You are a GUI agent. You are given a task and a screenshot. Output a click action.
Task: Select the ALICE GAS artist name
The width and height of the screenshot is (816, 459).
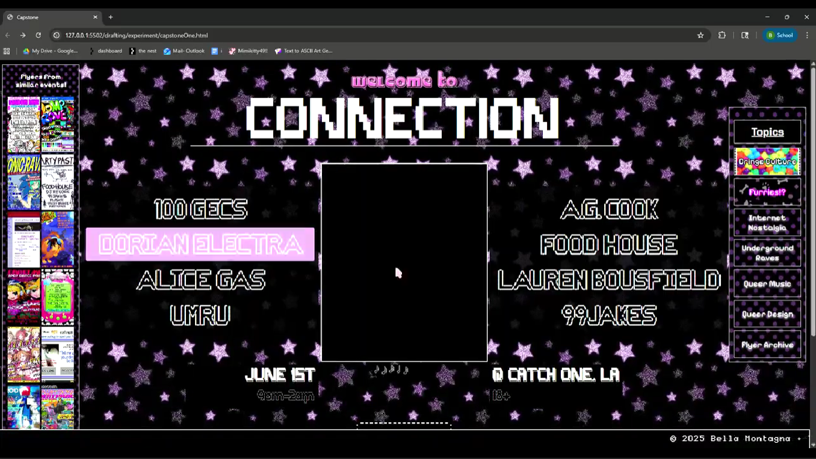coord(200,280)
